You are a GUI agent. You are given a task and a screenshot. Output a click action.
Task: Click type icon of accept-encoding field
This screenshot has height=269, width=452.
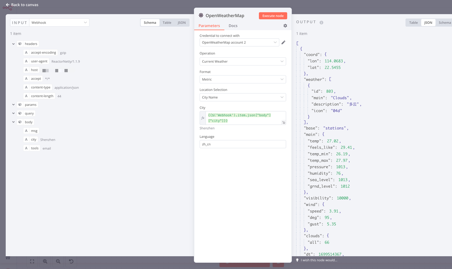(x=26, y=53)
